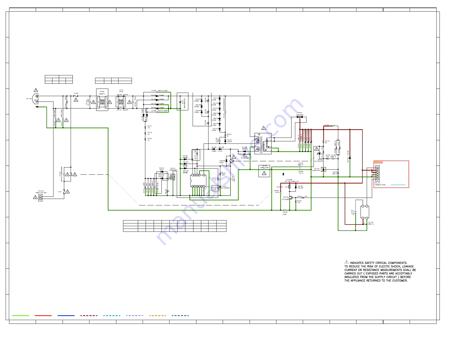Select the dashed orange legend line
This screenshot has width=457, height=340.
tap(157, 316)
